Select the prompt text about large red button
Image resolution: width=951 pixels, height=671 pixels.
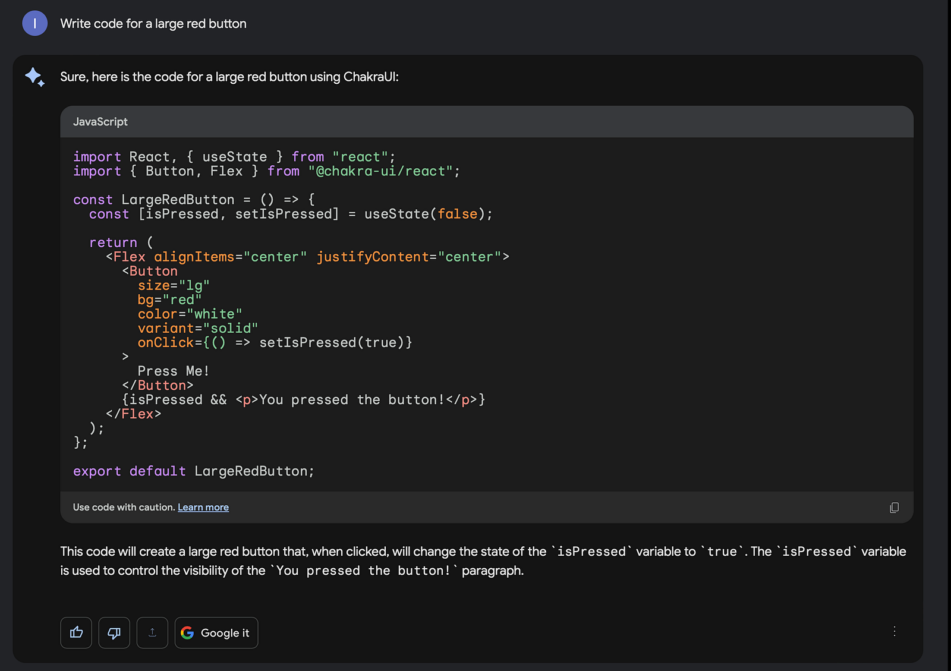click(x=153, y=24)
